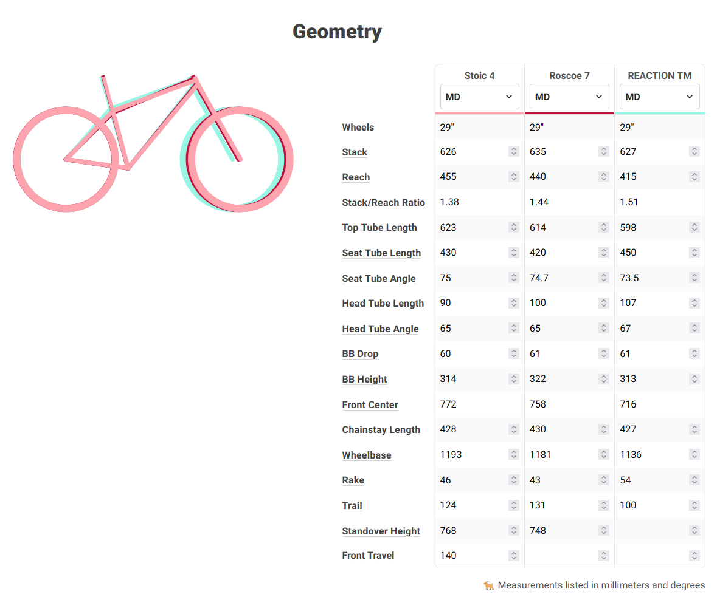
Task: Click the Roscoe 7 BB Drop stepper
Action: pos(604,353)
